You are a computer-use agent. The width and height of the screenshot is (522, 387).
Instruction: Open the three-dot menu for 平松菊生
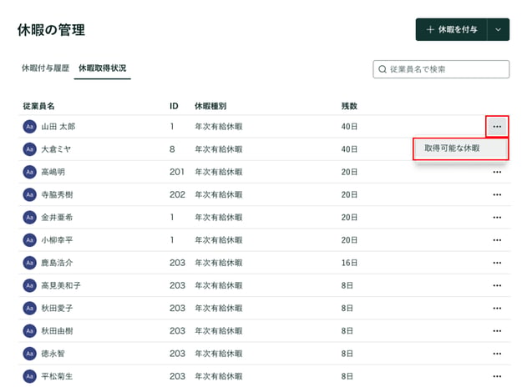[x=497, y=376]
